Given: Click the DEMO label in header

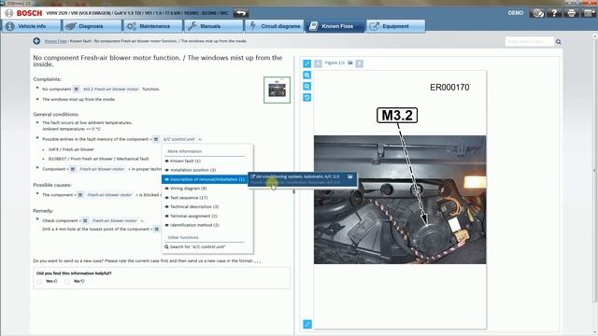Looking at the screenshot, I should click(x=515, y=13).
